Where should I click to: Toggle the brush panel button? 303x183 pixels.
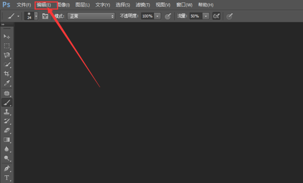45,16
